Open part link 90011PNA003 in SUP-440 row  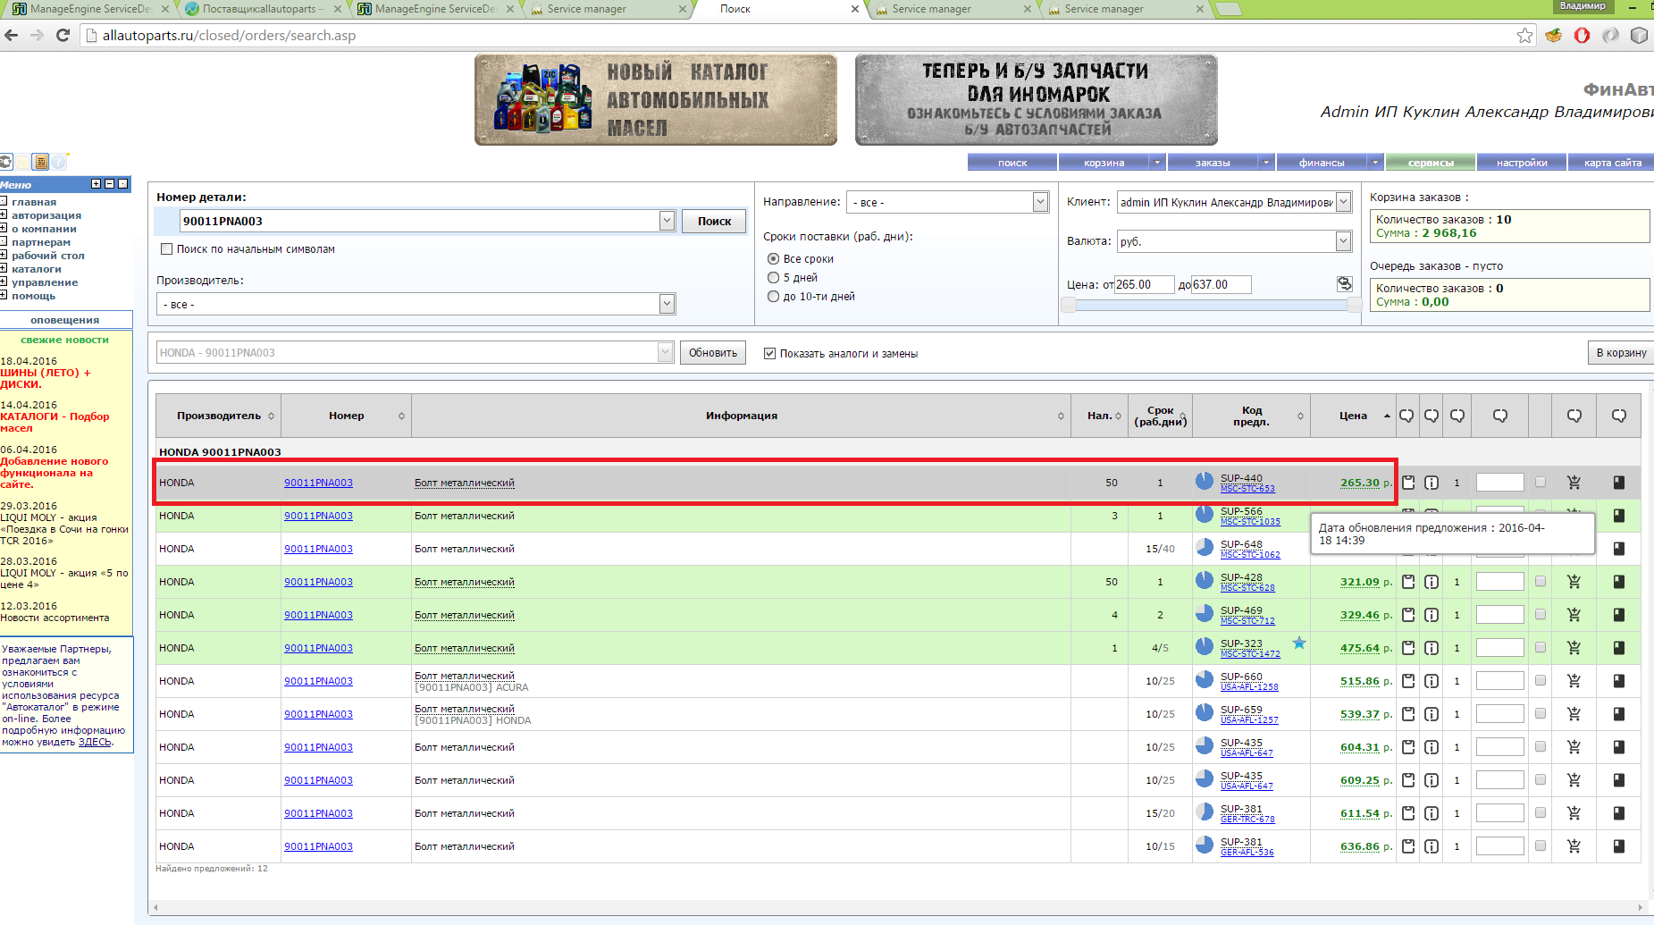click(318, 483)
